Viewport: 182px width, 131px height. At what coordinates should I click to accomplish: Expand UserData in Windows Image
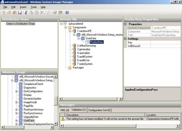pyautogui.click(x=17, y=121)
